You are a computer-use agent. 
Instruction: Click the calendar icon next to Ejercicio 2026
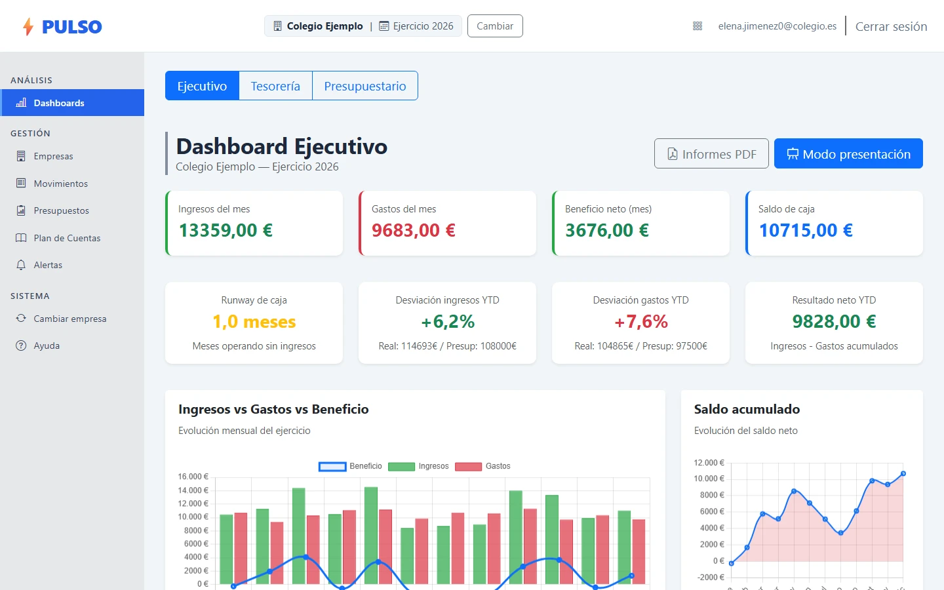pyautogui.click(x=384, y=26)
